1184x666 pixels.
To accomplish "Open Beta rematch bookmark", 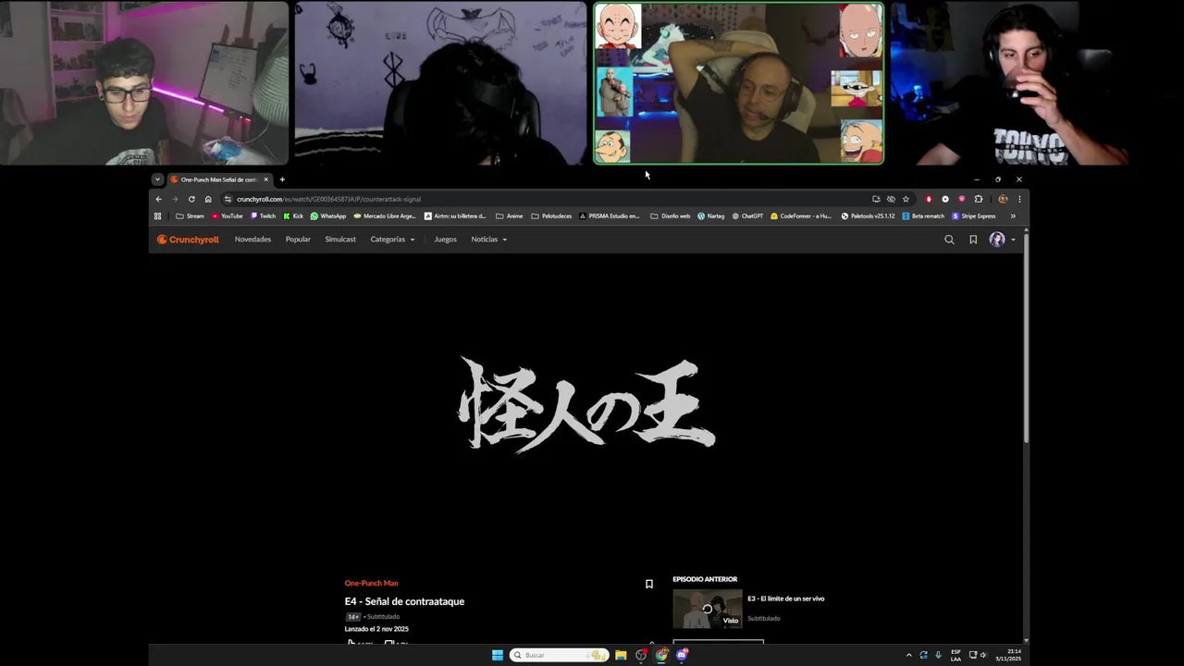I will click(924, 216).
